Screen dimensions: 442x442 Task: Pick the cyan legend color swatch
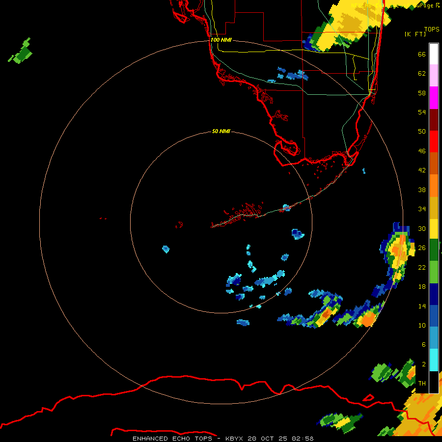pyautogui.click(x=434, y=360)
